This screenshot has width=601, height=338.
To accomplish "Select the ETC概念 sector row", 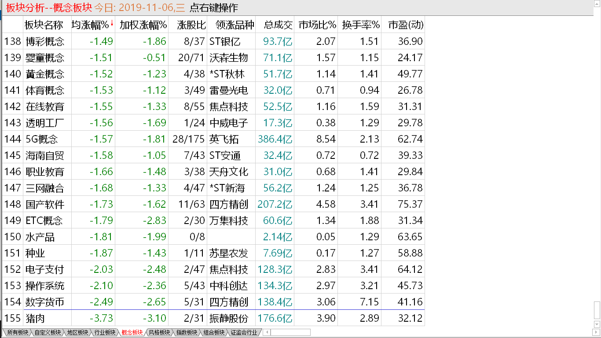I will (x=213, y=220).
